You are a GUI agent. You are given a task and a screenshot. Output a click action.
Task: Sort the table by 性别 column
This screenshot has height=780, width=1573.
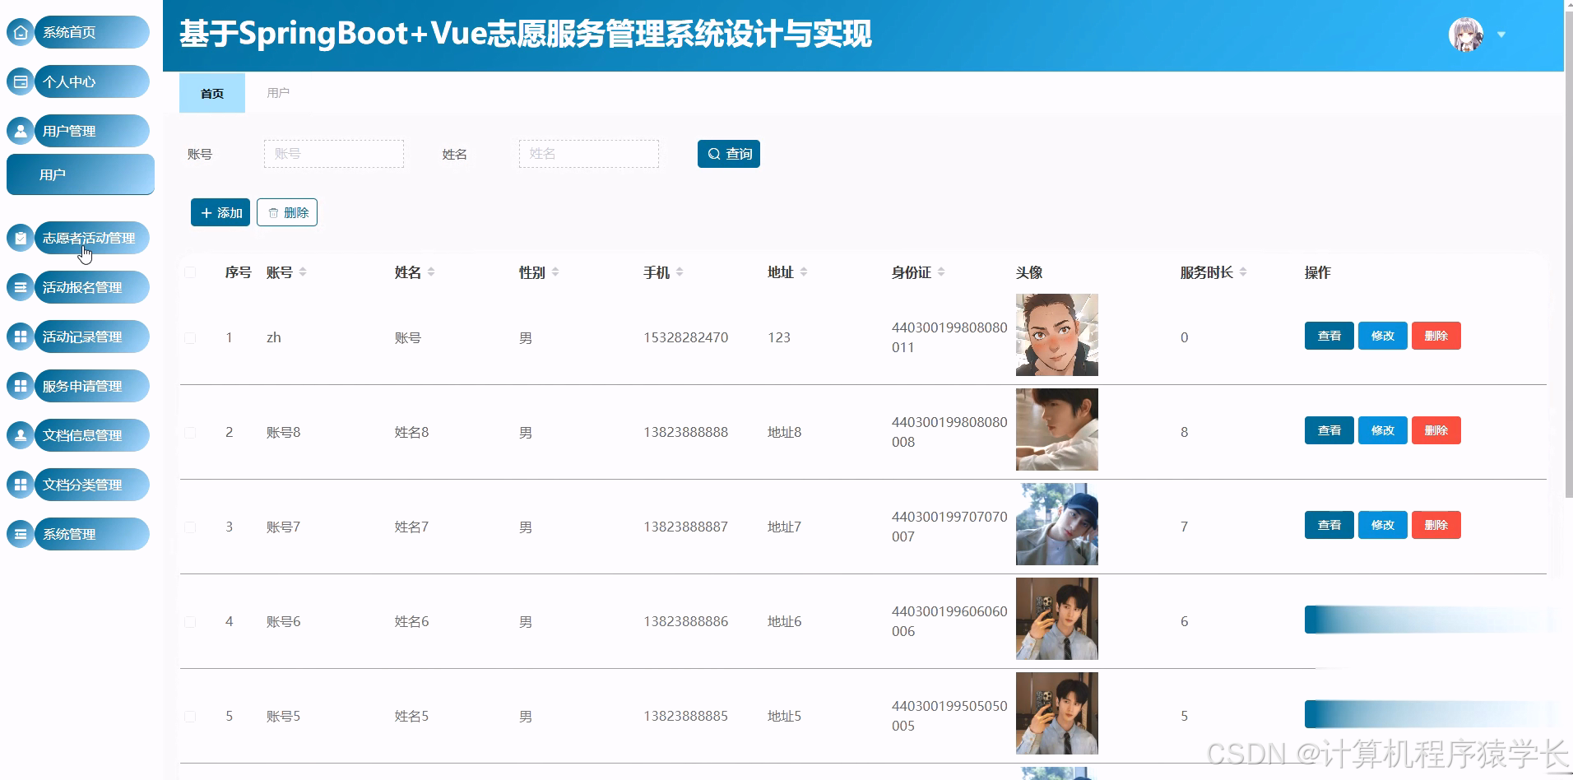(x=555, y=272)
